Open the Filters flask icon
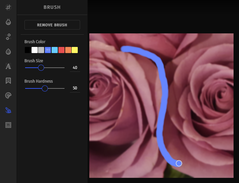 (x=8, y=22)
